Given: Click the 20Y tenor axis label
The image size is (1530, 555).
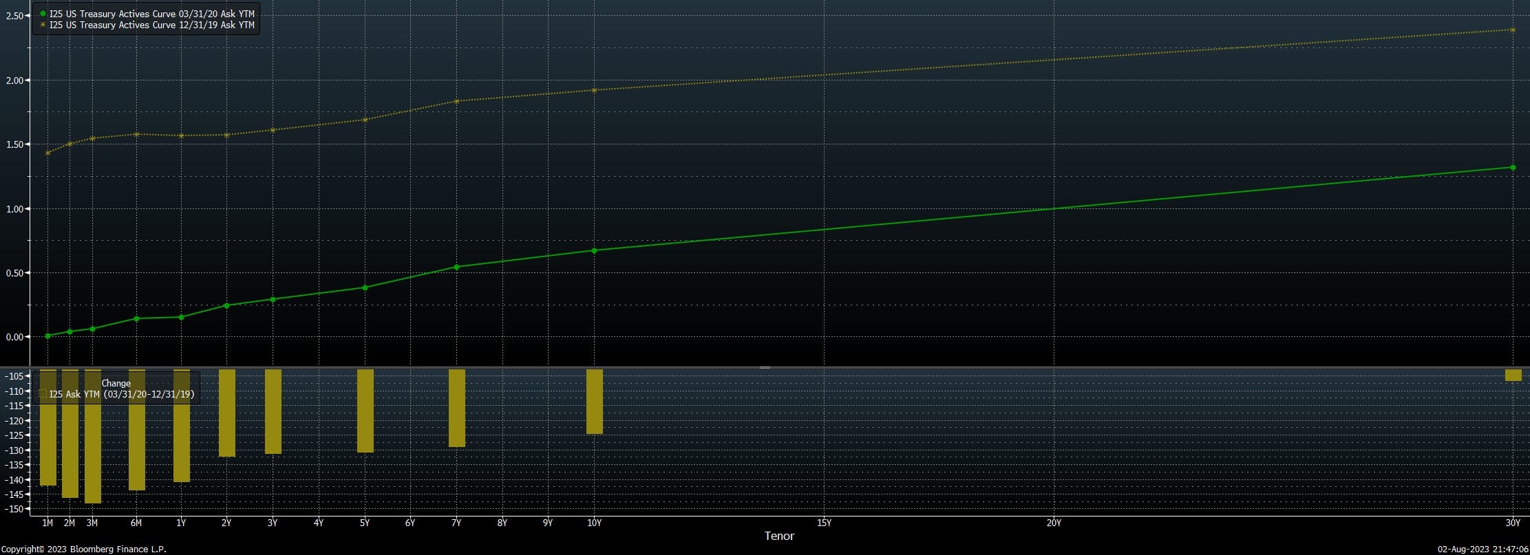Looking at the screenshot, I should pyautogui.click(x=1054, y=523).
